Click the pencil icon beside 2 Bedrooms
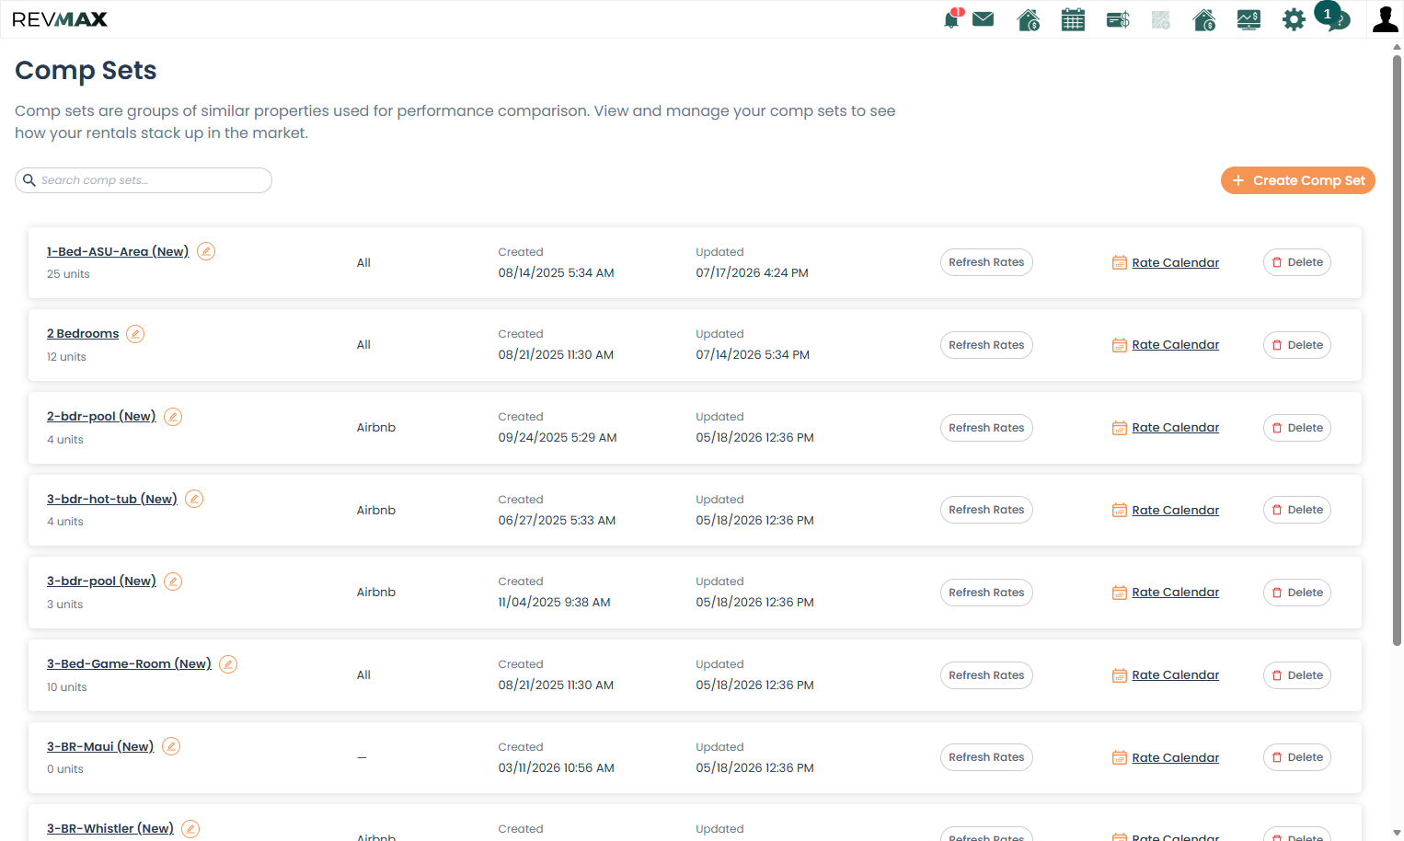The image size is (1404, 841). pos(135,334)
